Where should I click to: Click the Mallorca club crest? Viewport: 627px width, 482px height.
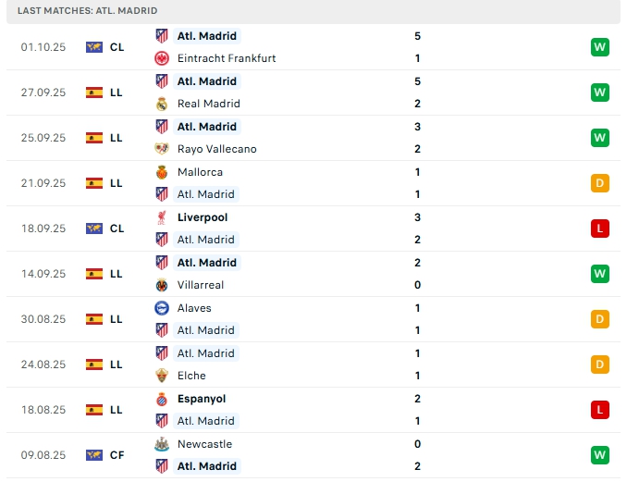pyautogui.click(x=162, y=172)
